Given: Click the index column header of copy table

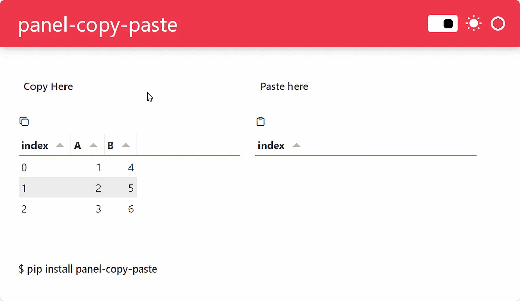Looking at the screenshot, I should click(34, 145).
